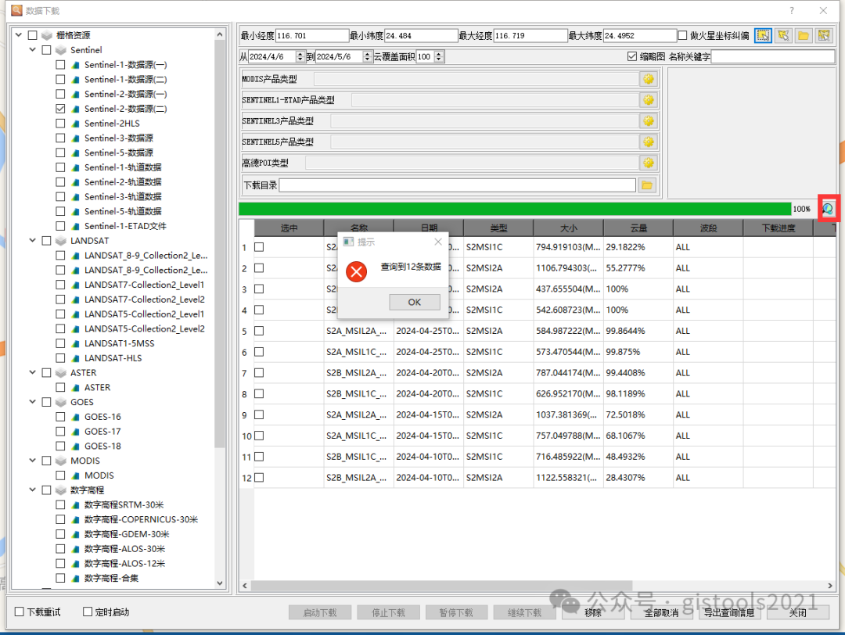This screenshot has height=635, width=845.
Task: Collapse the 栅格资源 root node
Action: tap(19, 35)
